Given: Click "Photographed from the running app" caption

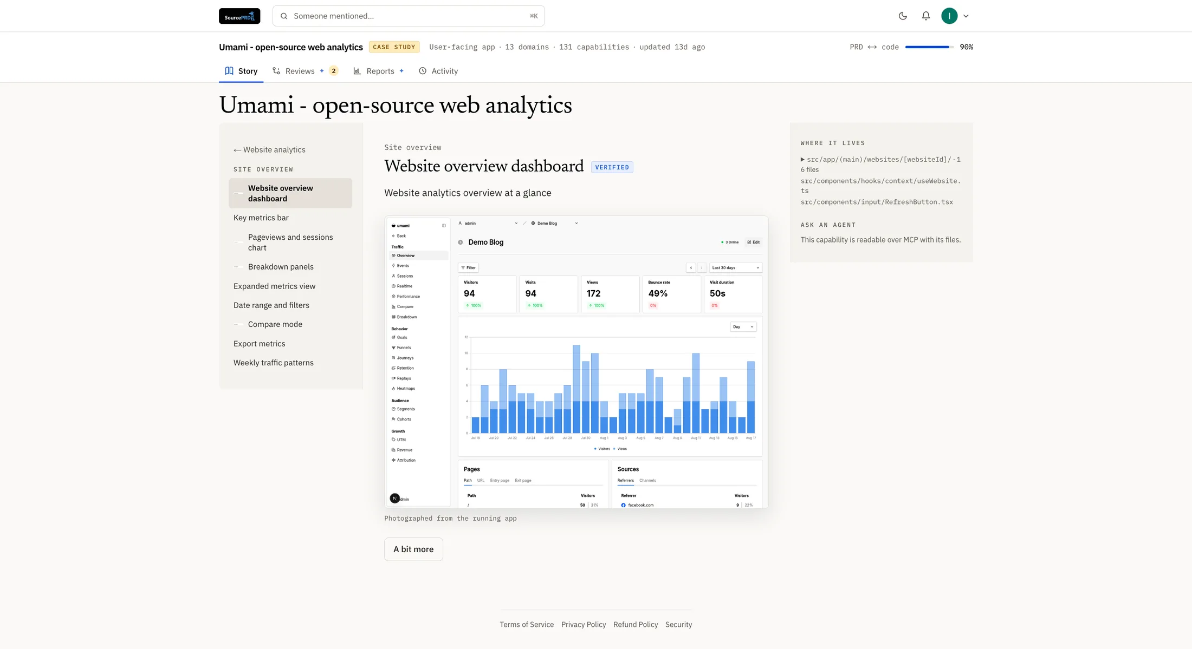Looking at the screenshot, I should coord(450,519).
